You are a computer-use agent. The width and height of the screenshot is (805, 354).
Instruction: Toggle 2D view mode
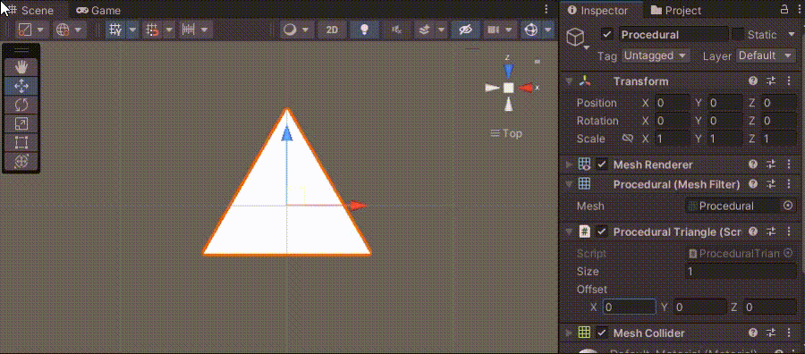(x=332, y=29)
